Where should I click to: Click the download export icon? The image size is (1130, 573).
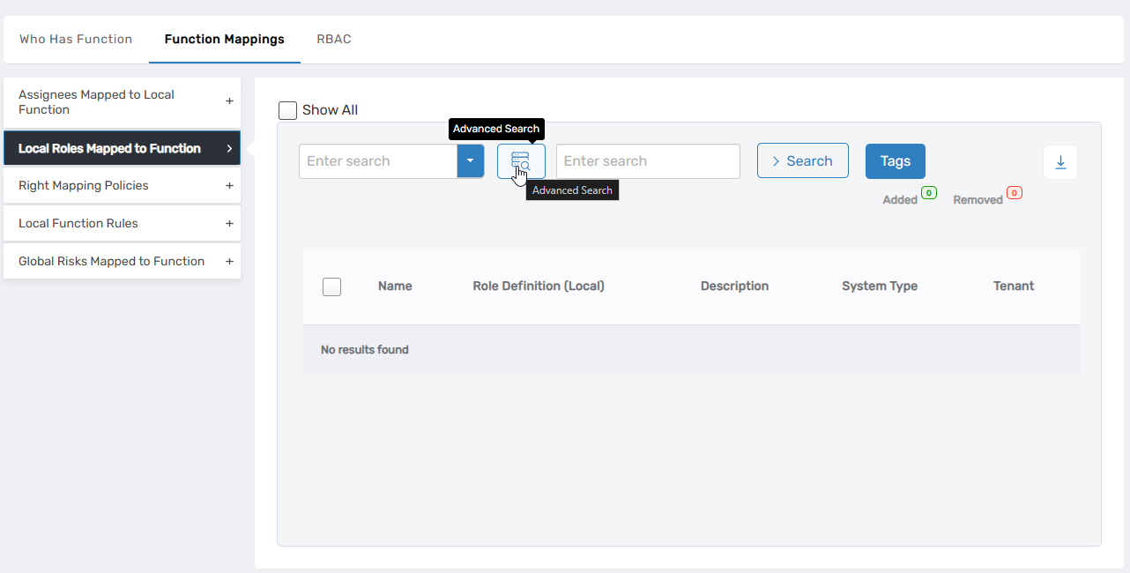tap(1059, 162)
